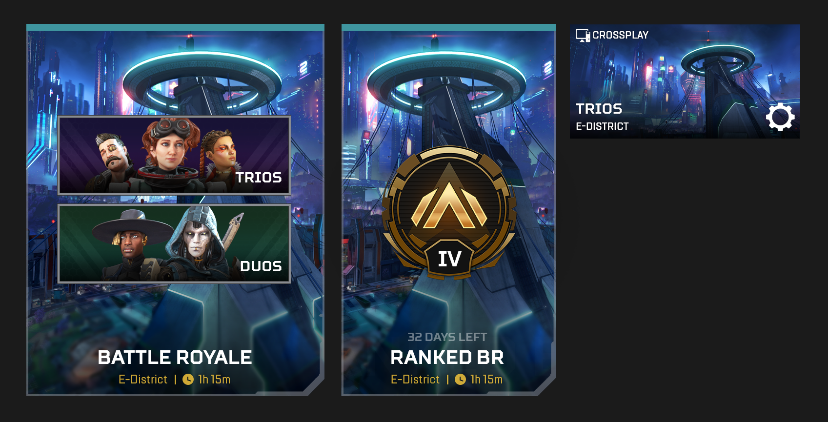Select the Trios mode banner
The width and height of the screenshot is (828, 422).
click(x=174, y=156)
